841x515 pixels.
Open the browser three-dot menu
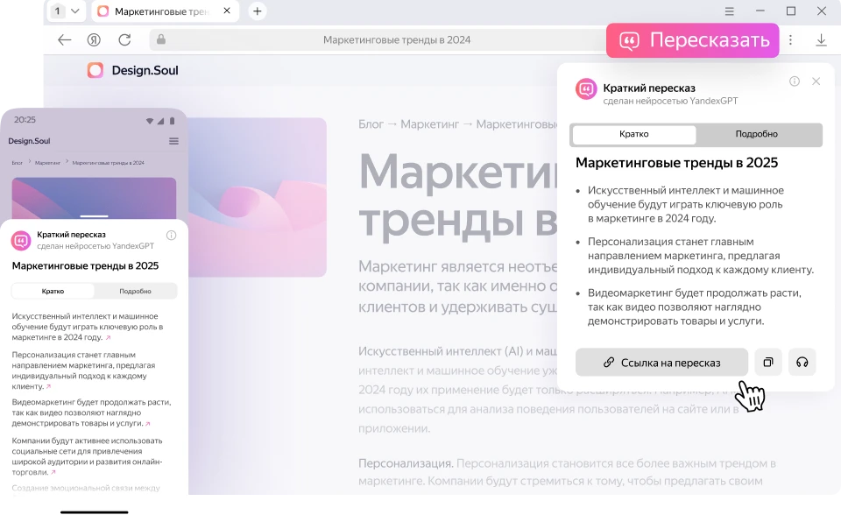click(x=790, y=39)
